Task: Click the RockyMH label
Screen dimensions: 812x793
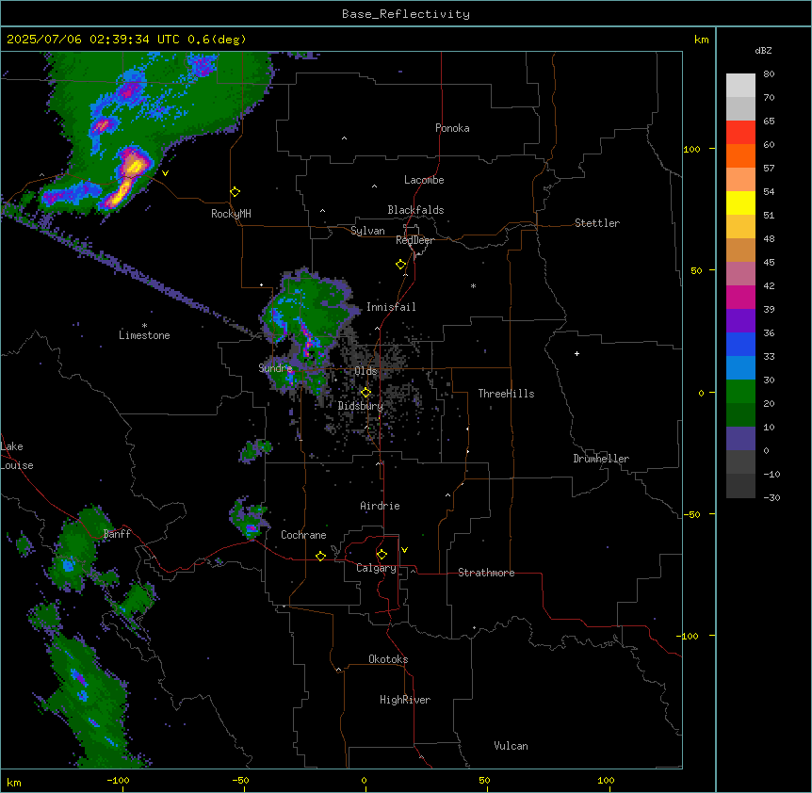Action: [231, 214]
